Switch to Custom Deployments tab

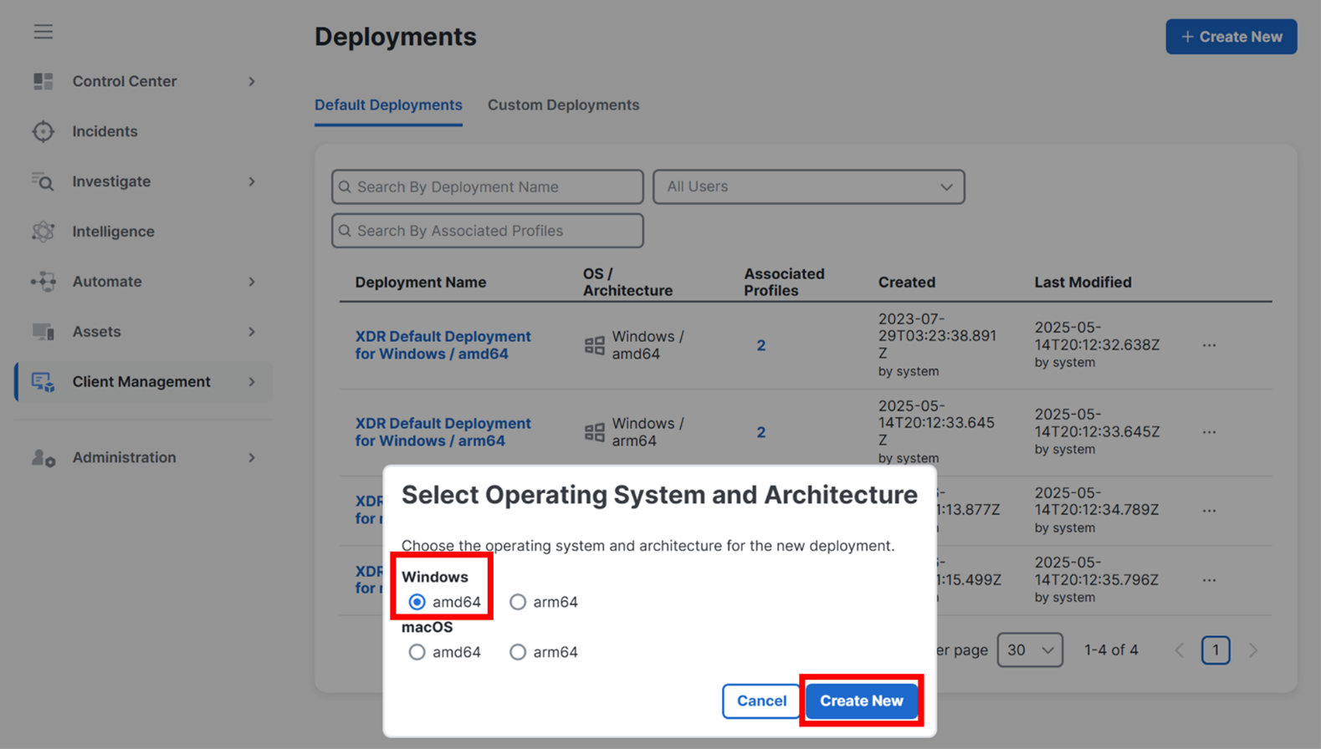point(563,105)
